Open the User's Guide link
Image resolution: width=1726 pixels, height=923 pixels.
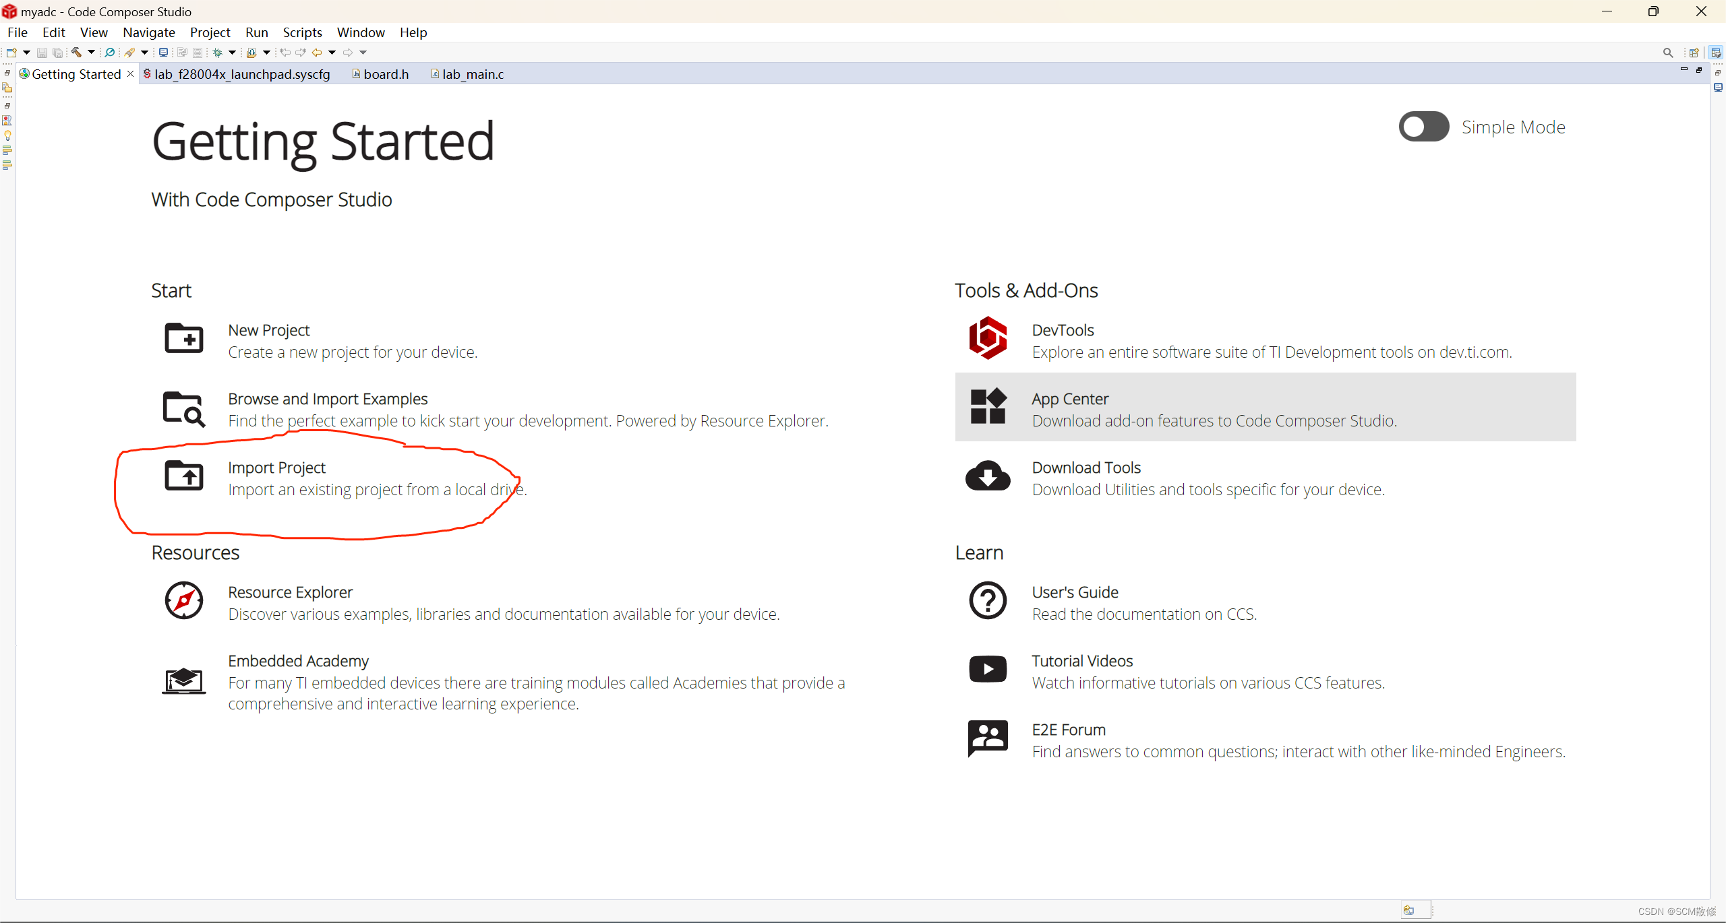coord(1075,592)
